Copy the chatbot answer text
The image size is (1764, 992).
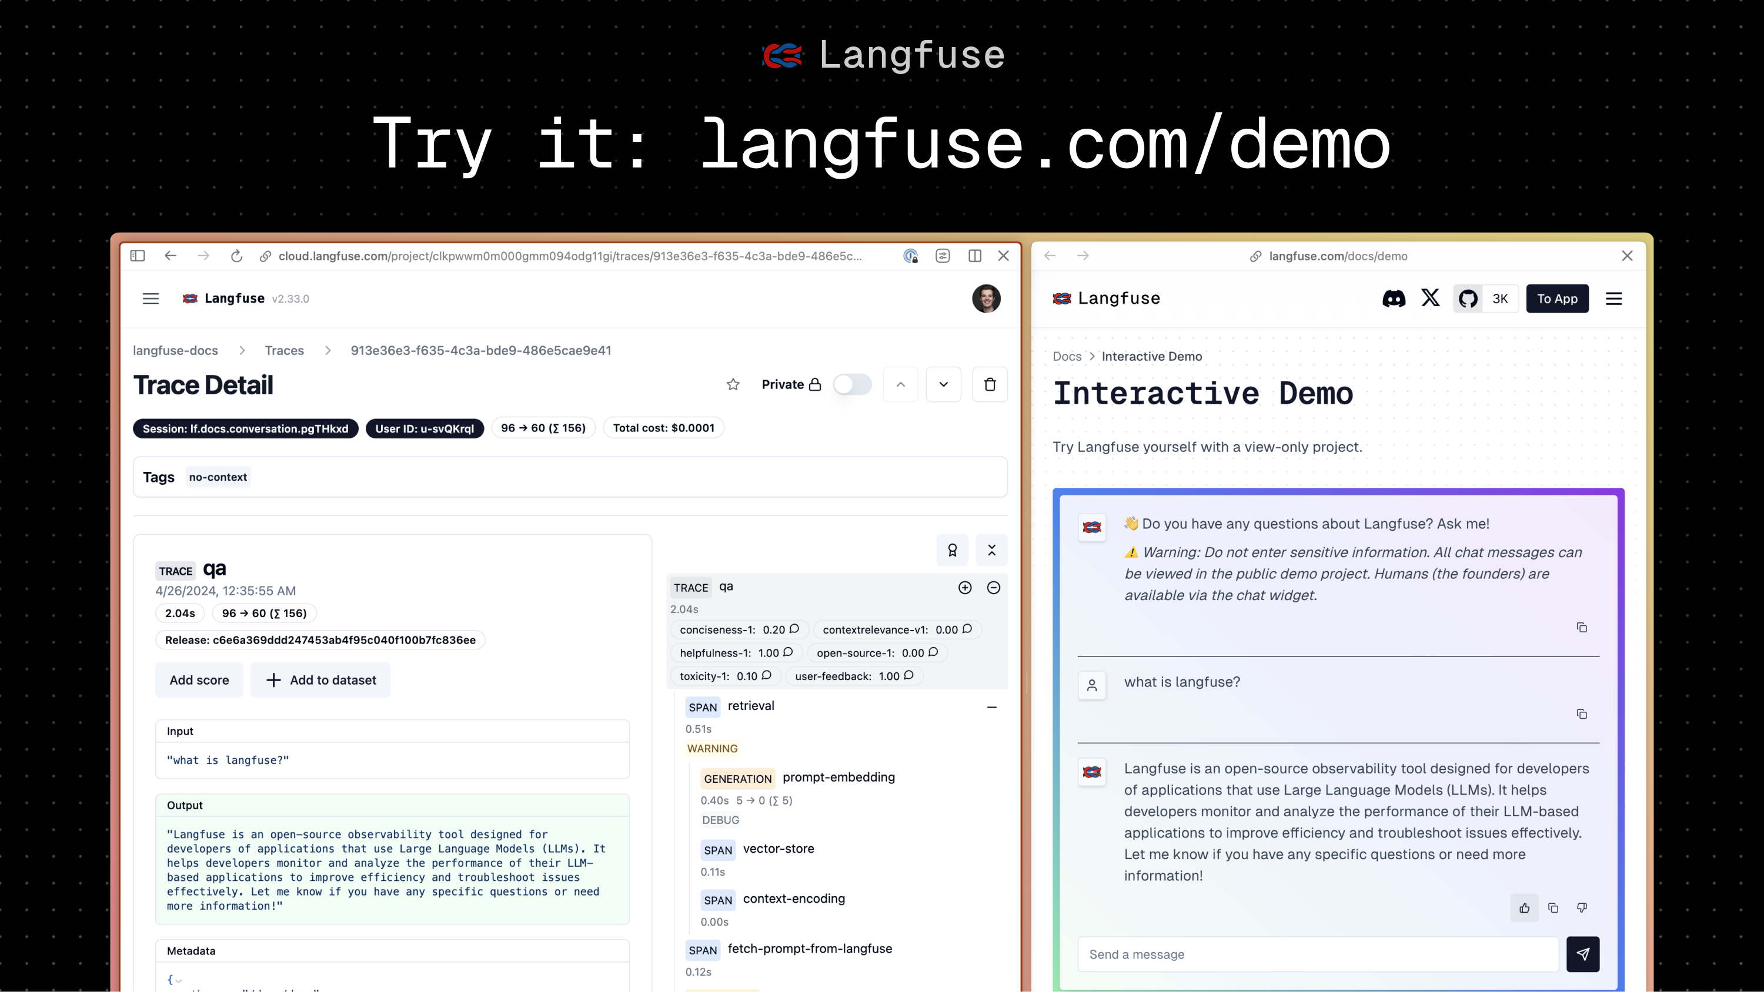[1553, 908]
